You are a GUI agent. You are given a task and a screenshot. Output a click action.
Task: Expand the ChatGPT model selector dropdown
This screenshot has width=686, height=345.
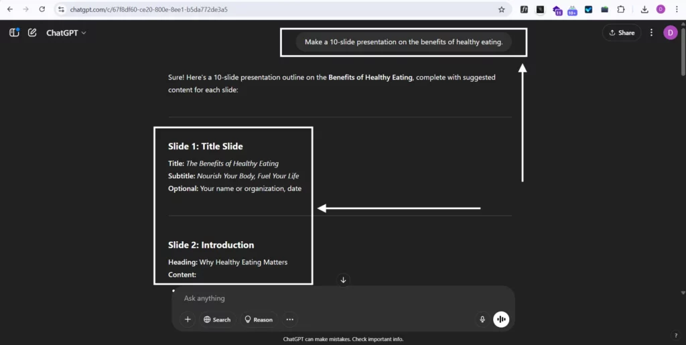[x=66, y=33]
